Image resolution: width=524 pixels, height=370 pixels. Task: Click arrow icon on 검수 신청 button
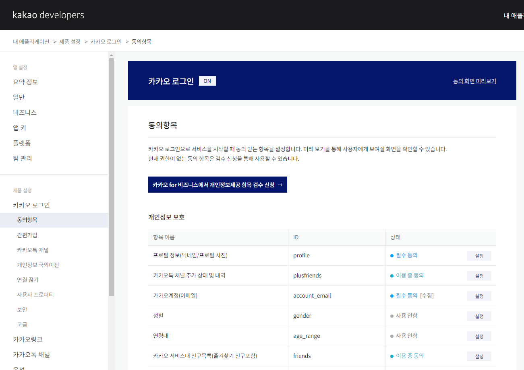coord(280,185)
